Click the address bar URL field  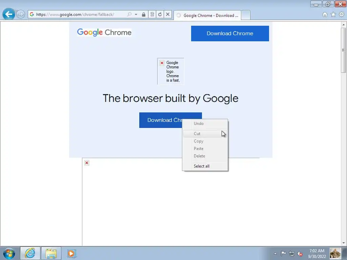(x=80, y=15)
